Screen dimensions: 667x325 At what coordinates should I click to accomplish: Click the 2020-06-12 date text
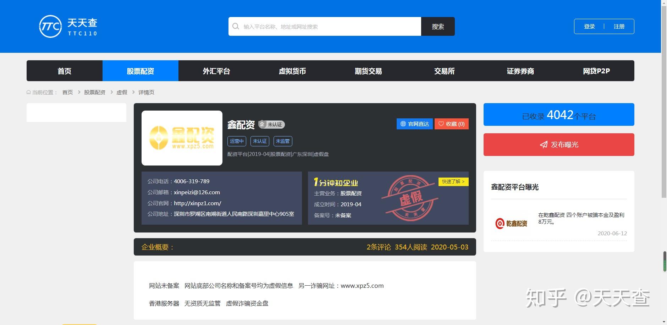[x=612, y=233]
